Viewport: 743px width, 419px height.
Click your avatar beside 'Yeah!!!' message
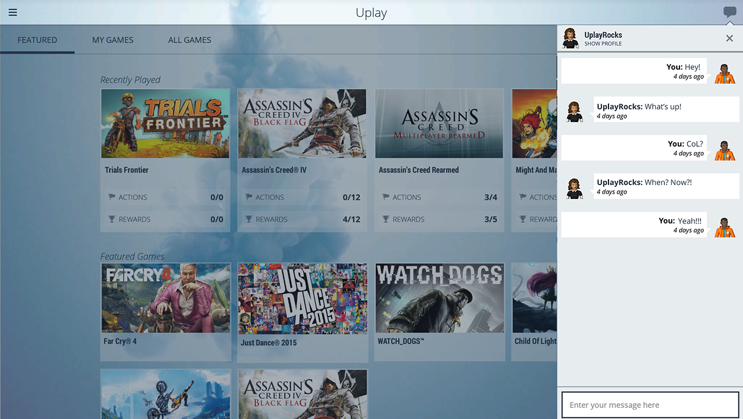click(x=725, y=227)
